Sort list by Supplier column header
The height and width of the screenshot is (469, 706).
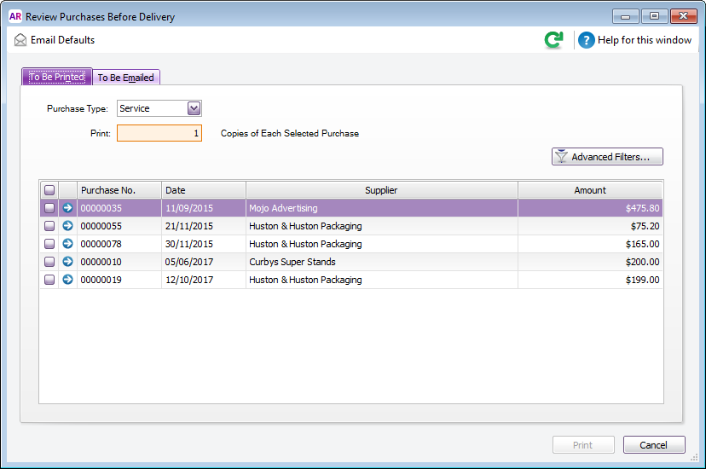[x=381, y=190]
